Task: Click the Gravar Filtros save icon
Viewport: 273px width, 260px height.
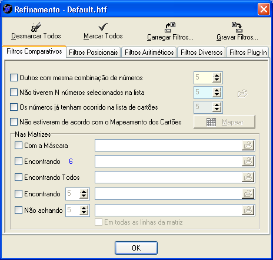Action: [x=237, y=27]
